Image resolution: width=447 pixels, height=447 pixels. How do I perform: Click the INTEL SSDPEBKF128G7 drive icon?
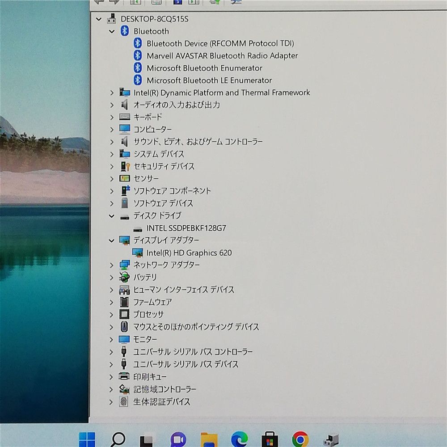tap(138, 228)
